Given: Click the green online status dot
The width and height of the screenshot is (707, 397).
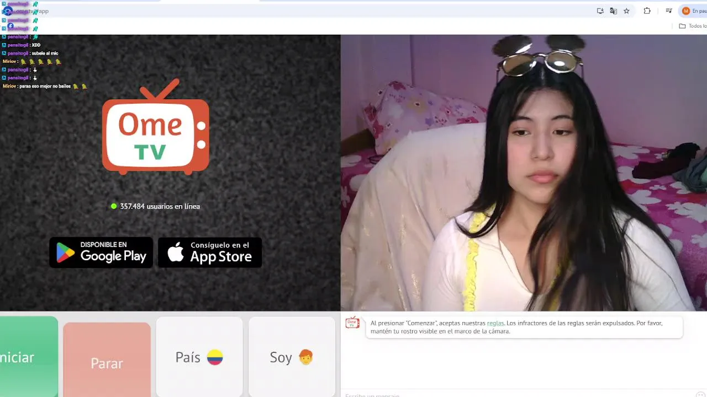Looking at the screenshot, I should 114,206.
